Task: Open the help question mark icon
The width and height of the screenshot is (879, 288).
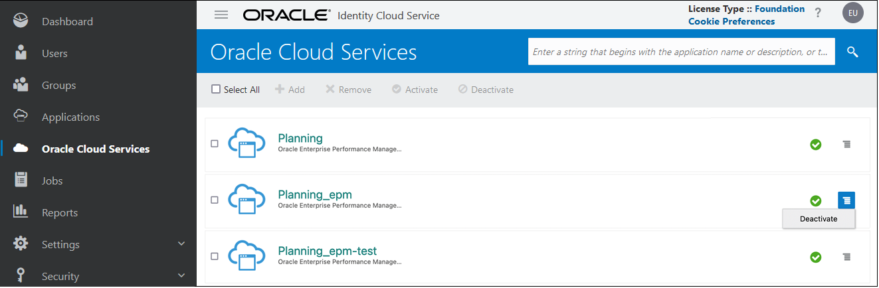Action: pyautogui.click(x=818, y=13)
